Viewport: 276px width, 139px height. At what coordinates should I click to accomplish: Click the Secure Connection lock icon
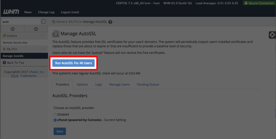[x=246, y=3]
